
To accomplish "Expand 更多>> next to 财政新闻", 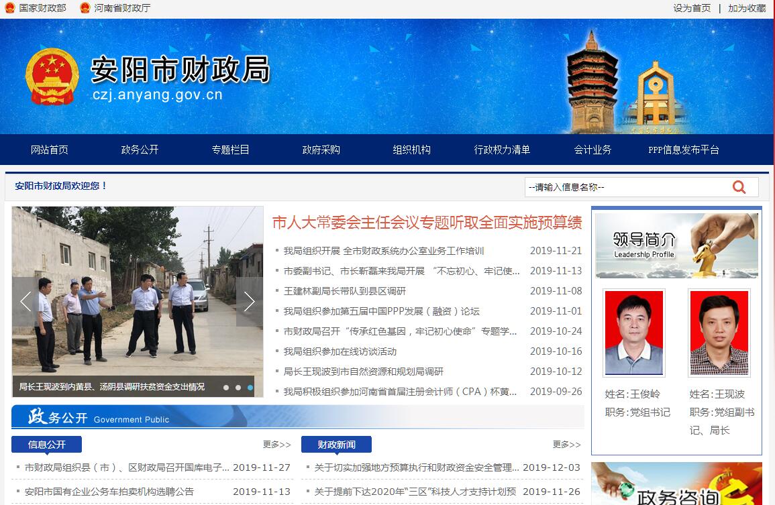I will [x=566, y=445].
